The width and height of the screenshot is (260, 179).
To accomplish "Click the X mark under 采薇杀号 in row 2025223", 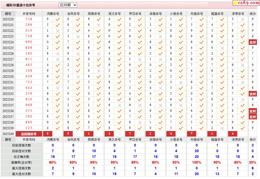I will pyautogui.click(x=160, y=37).
